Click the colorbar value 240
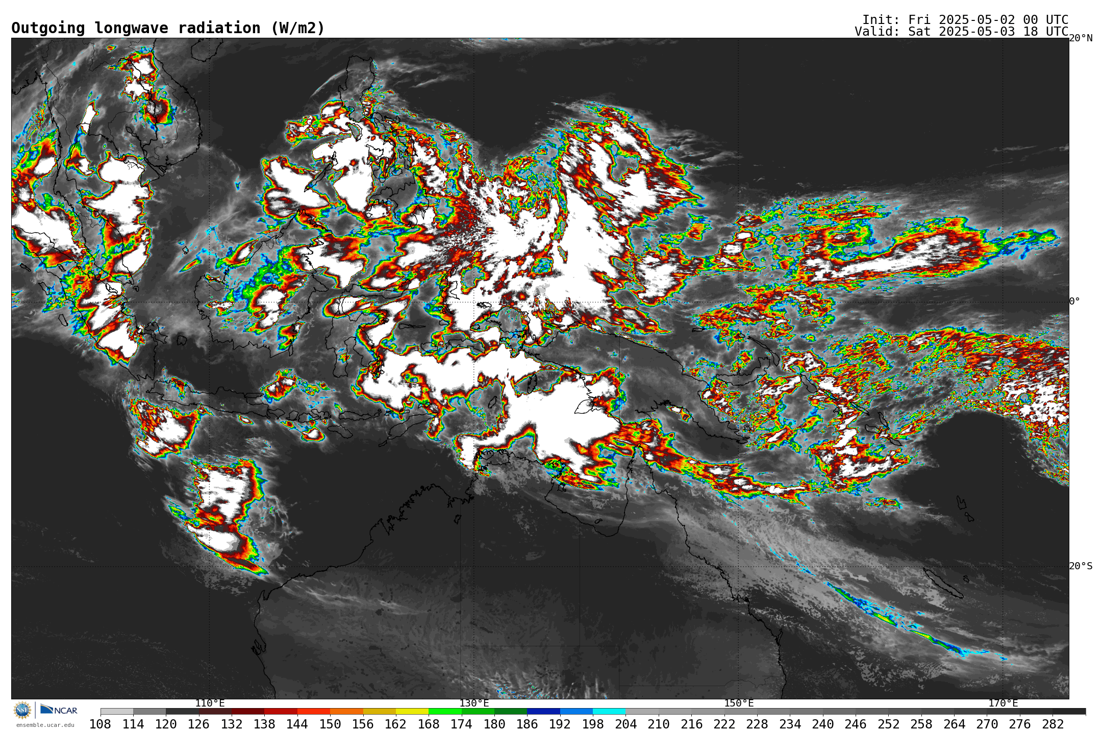 [x=822, y=724]
